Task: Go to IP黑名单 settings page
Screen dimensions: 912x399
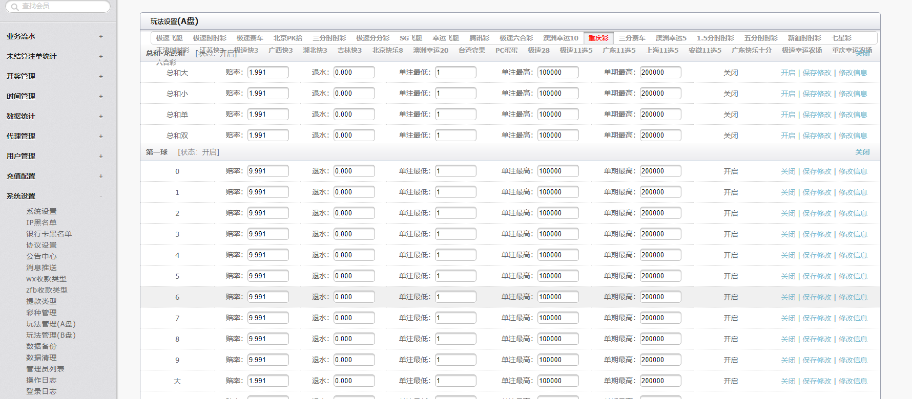Action: click(x=41, y=223)
